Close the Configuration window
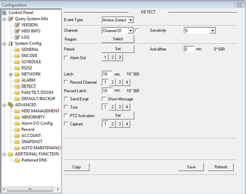Viewport: 246px width, 194px height. tap(239, 5)
